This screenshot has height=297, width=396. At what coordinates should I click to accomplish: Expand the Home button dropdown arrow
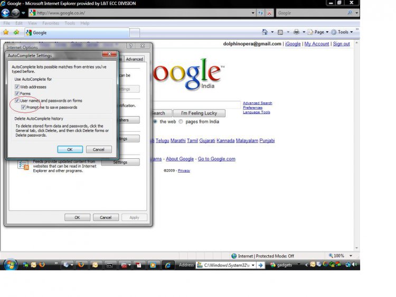click(x=272, y=32)
